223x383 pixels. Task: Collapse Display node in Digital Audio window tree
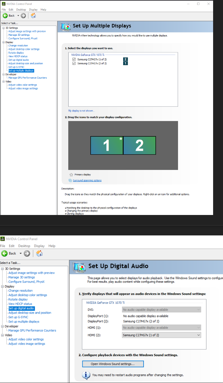3,286
